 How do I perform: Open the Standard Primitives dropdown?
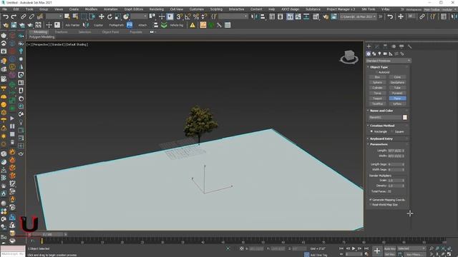388,61
